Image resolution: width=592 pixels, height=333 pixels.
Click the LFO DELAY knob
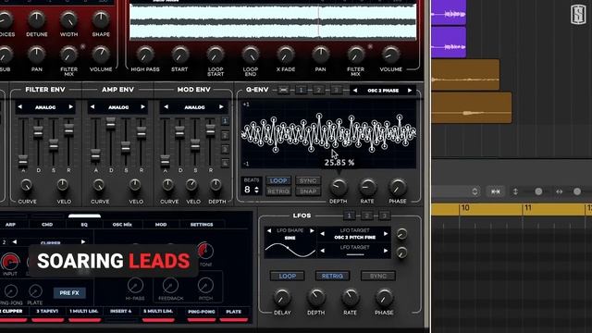[x=282, y=298]
